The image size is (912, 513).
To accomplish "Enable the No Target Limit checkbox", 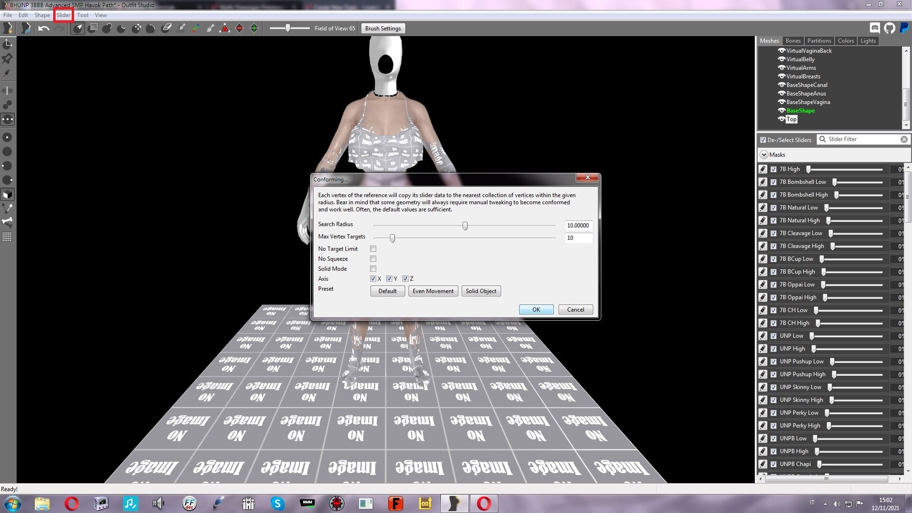I will coord(373,249).
